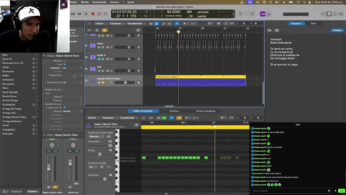Click the duplicate track icon
Screen dimensions: 346x195
pos(97,30)
